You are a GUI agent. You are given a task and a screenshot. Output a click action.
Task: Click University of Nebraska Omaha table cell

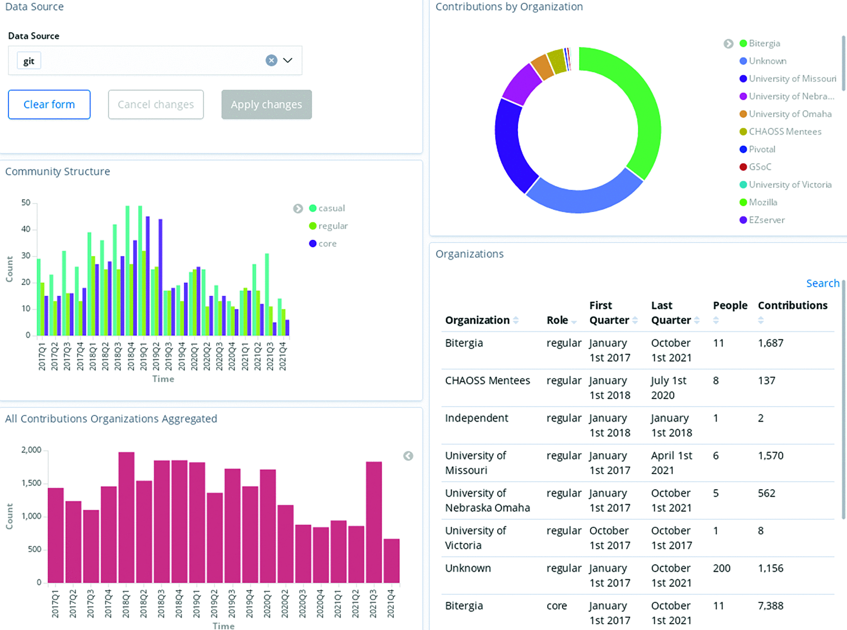(487, 500)
